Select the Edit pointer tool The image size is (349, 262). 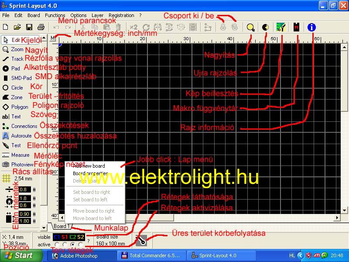tap(20, 40)
